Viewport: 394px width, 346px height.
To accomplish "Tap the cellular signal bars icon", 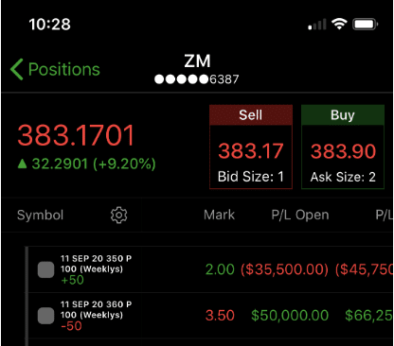I will (317, 25).
